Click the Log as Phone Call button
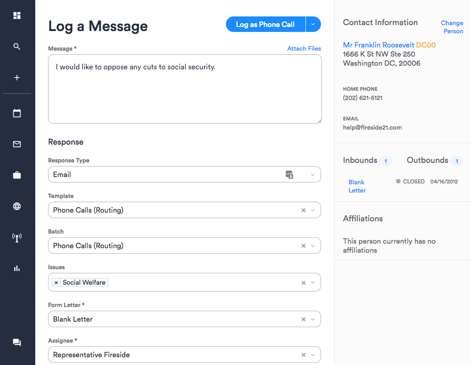 pyautogui.click(x=265, y=25)
